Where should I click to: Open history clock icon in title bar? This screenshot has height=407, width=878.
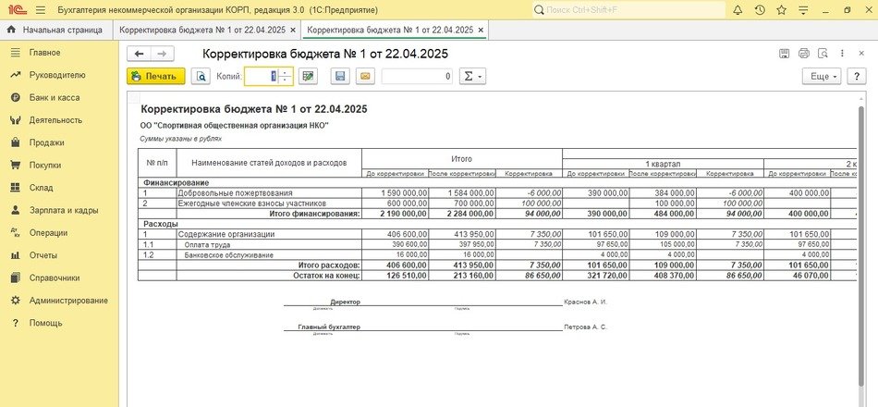760,10
